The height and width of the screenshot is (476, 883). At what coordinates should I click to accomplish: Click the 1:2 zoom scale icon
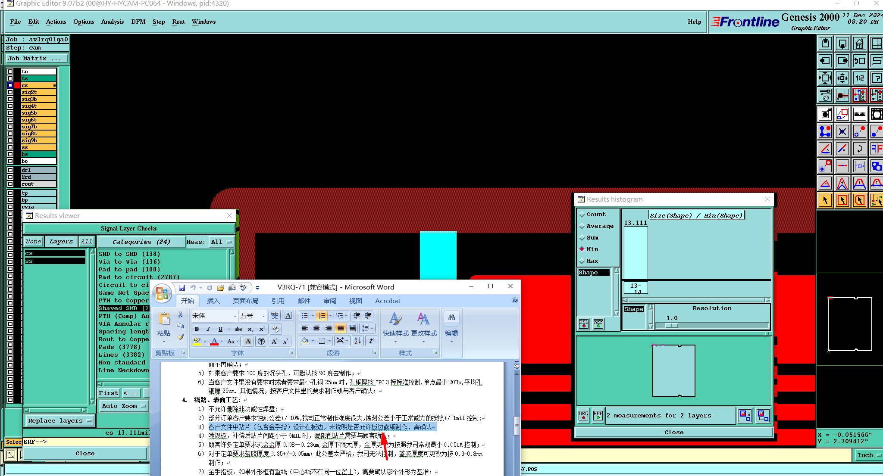coord(859,78)
